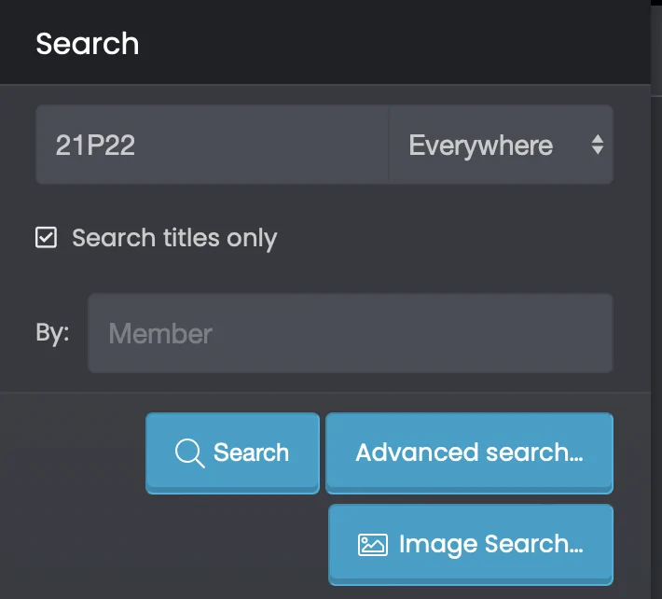Screen dimensions: 662x599
Task: Click into the Member input field
Action: [x=351, y=333]
